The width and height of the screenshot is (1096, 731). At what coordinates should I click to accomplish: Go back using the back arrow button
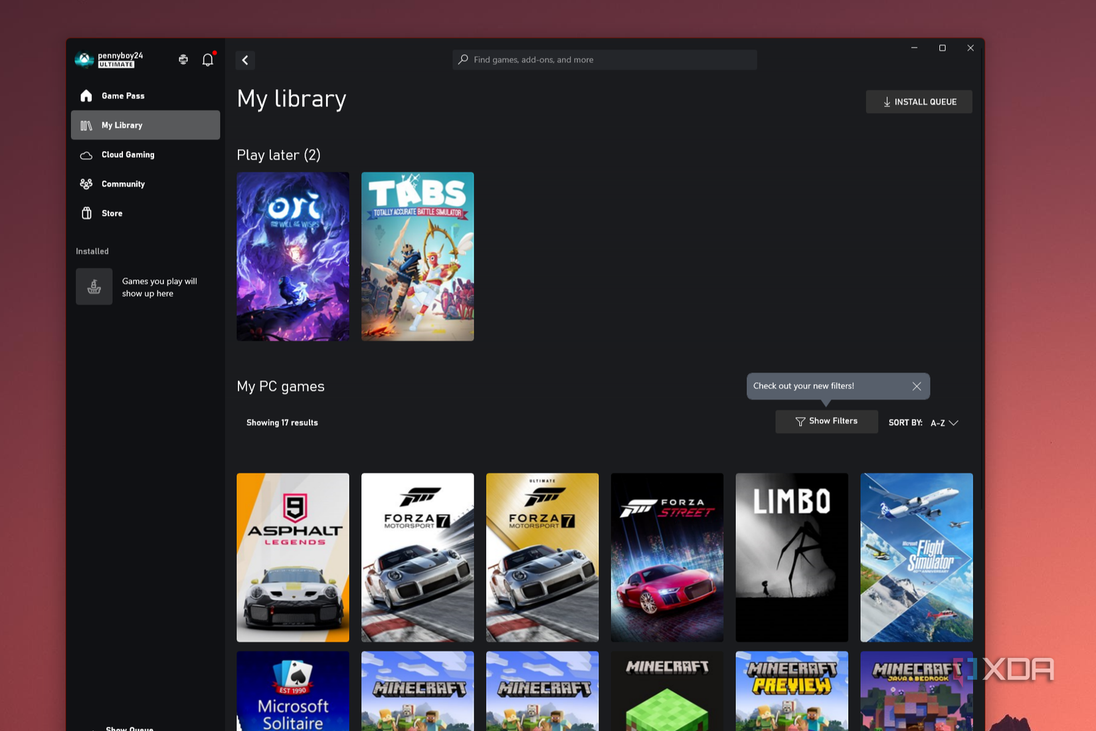pos(245,60)
